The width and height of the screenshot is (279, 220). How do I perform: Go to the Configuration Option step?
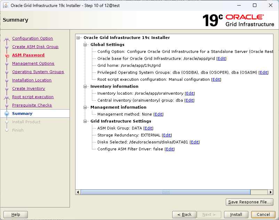[x=33, y=38]
